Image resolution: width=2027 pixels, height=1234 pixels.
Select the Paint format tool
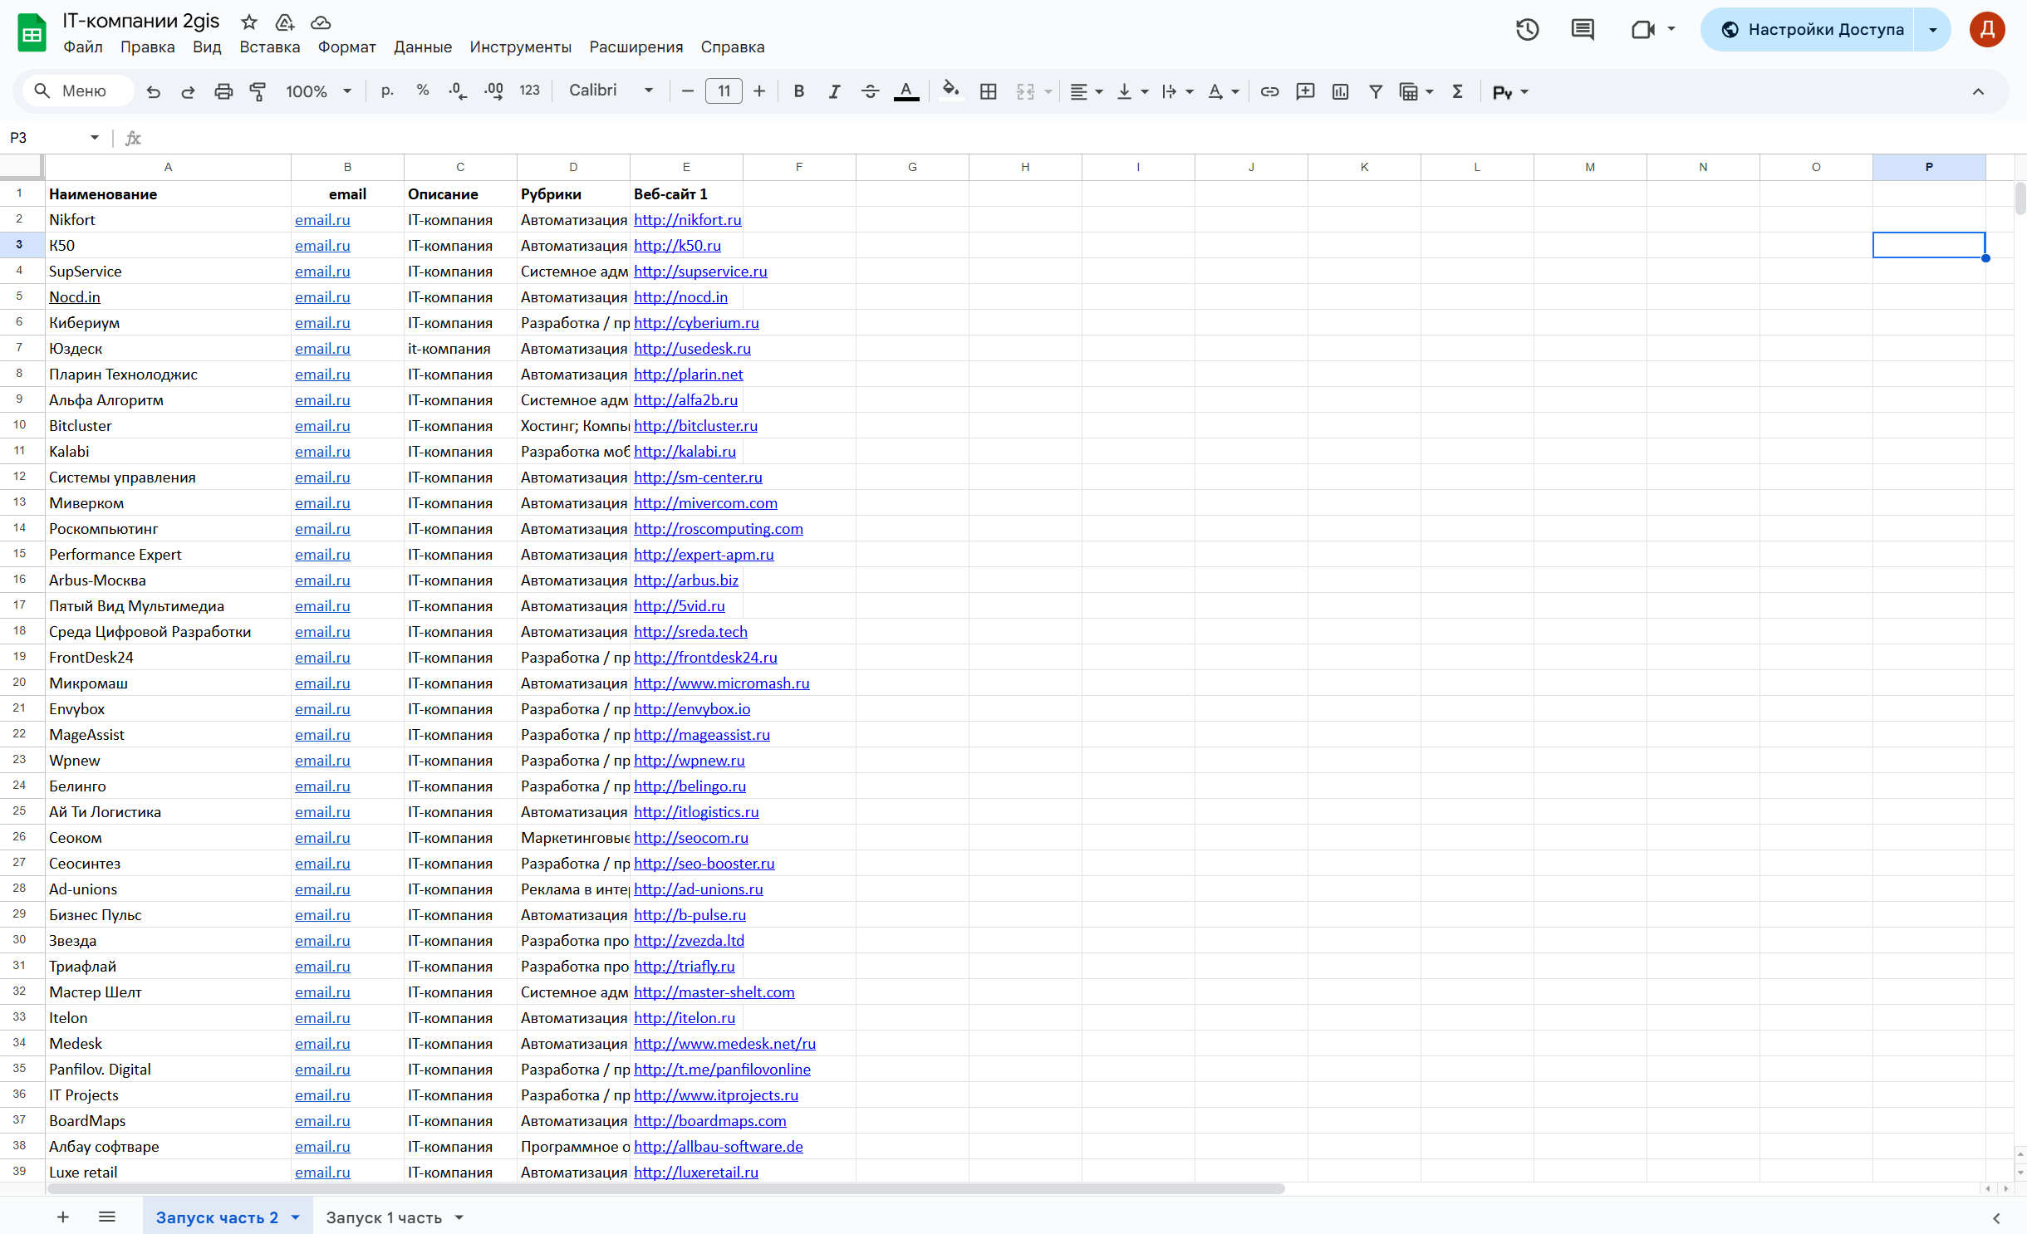click(258, 91)
